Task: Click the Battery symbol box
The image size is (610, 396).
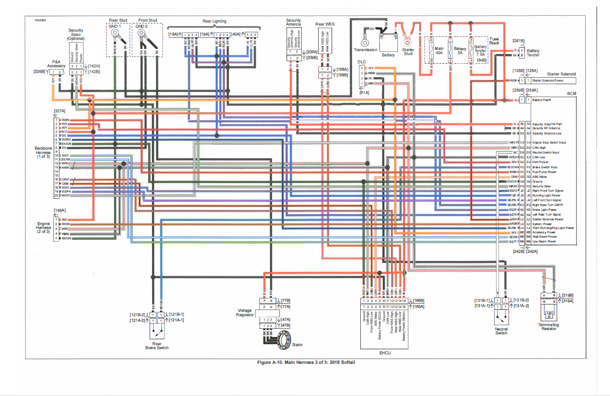Action: click(388, 43)
